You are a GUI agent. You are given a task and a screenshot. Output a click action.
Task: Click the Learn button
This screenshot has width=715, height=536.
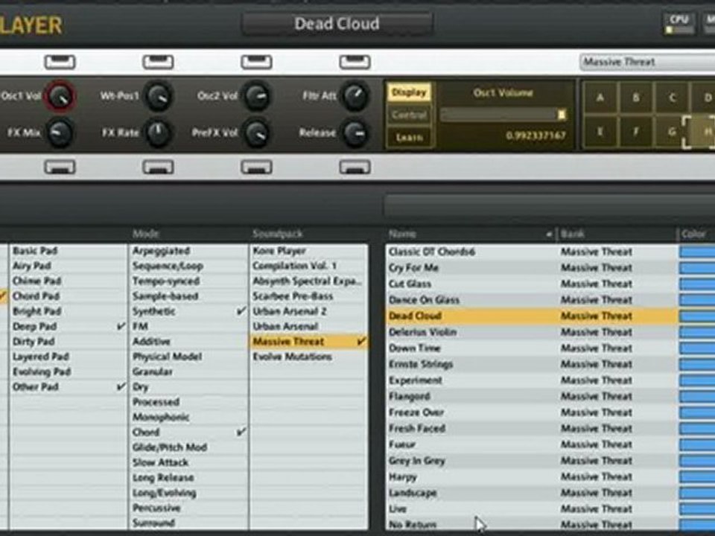(409, 137)
